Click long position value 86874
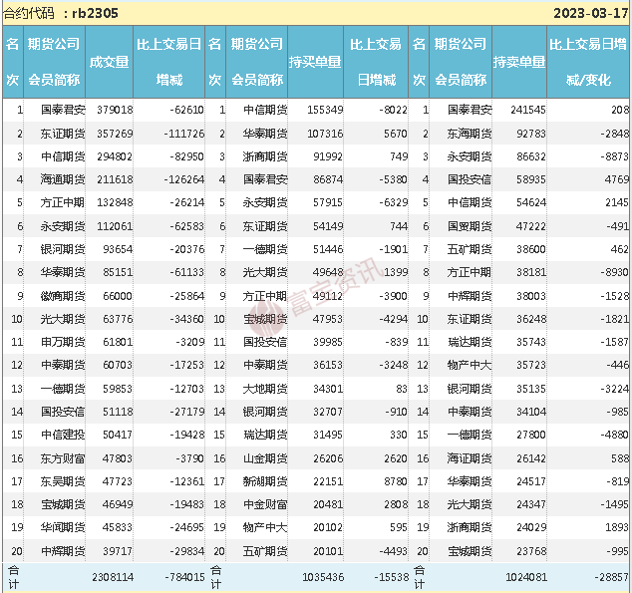The width and height of the screenshot is (632, 593). 328,179
